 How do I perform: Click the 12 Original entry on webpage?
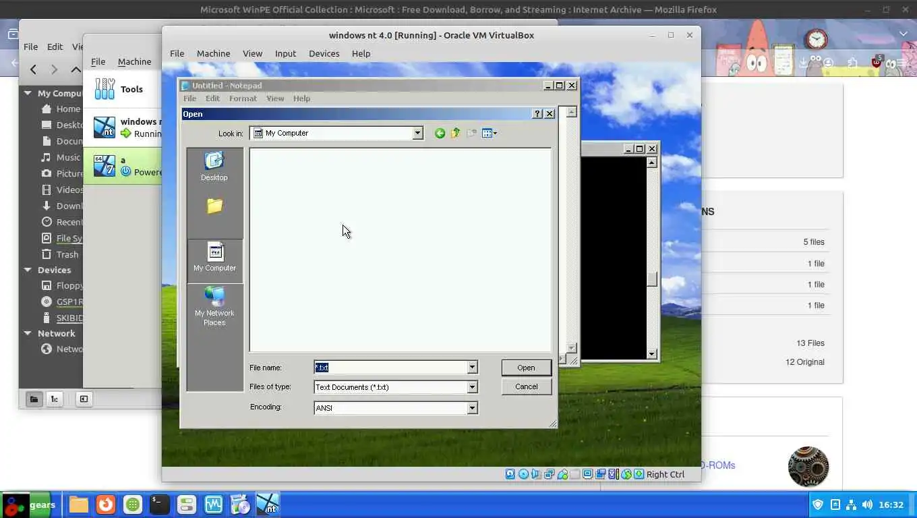pos(804,362)
